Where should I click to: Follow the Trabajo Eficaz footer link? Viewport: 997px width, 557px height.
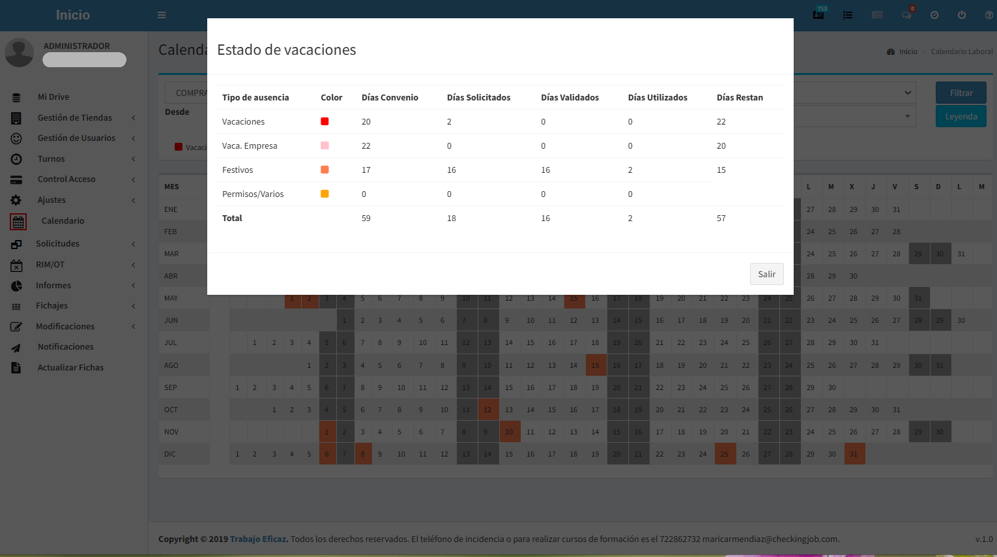pyautogui.click(x=259, y=539)
